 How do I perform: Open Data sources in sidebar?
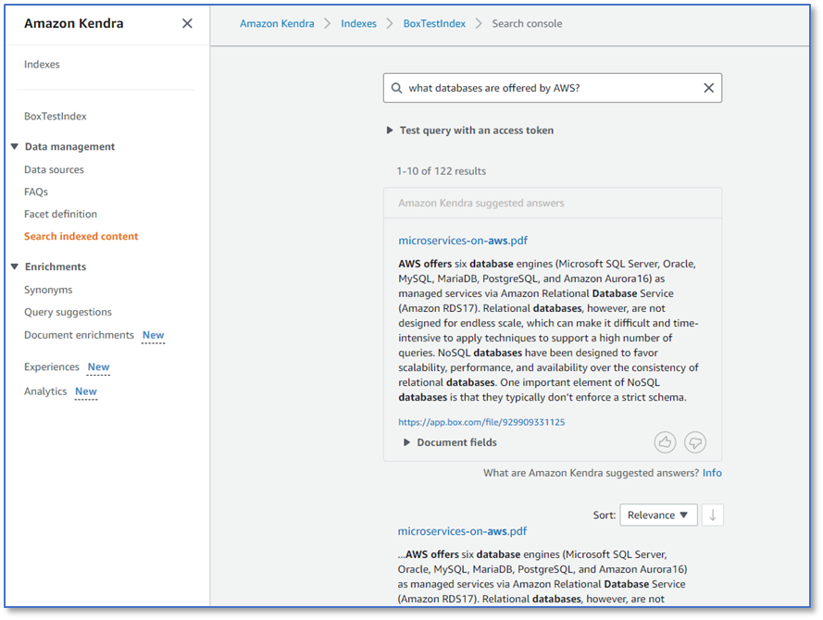coord(54,169)
